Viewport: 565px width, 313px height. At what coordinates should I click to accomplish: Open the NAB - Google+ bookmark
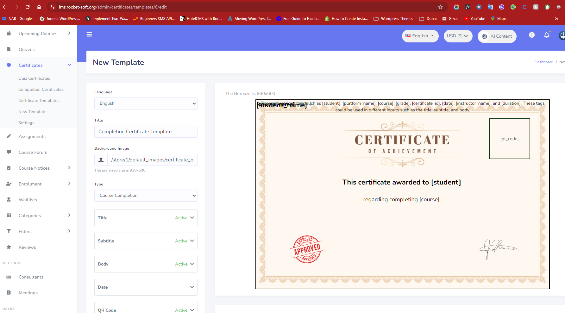tap(18, 19)
